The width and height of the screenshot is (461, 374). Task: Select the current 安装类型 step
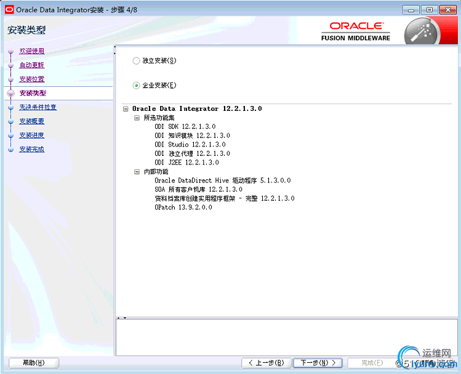(x=33, y=93)
